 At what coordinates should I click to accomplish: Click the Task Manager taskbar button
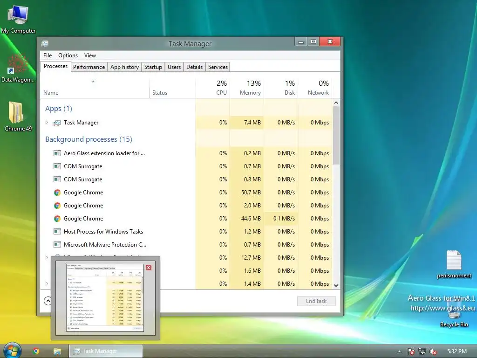tap(106, 351)
